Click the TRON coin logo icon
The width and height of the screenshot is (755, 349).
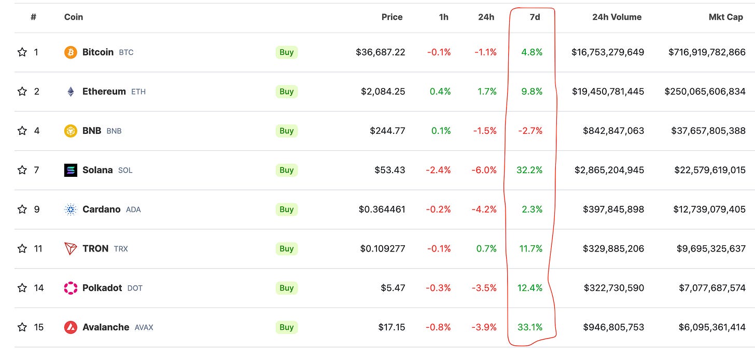pyautogui.click(x=71, y=249)
